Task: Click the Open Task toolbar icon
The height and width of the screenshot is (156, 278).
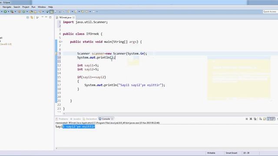Action: click(x=35, y=12)
